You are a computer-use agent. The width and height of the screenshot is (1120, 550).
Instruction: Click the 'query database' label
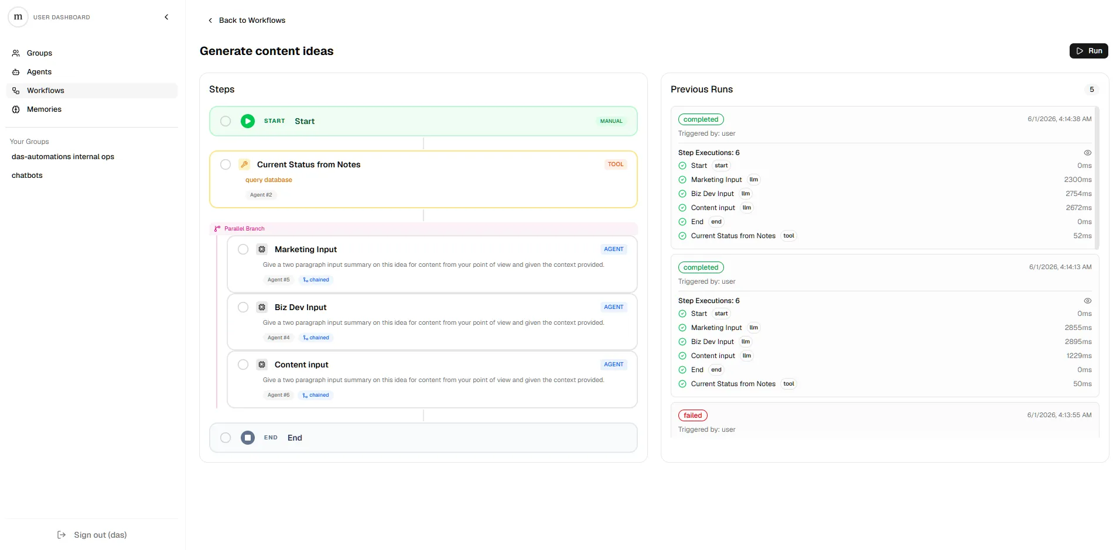(268, 180)
